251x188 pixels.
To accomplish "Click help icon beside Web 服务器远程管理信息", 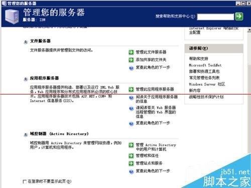I will point(131,109).
